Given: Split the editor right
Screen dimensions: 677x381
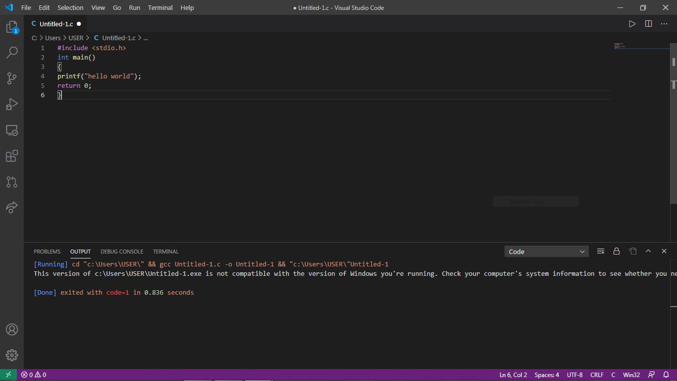Looking at the screenshot, I should click(648, 24).
